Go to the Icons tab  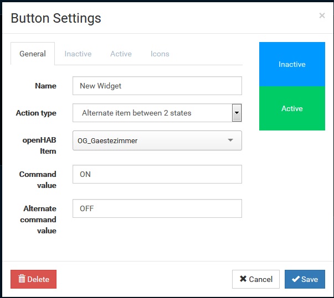(x=160, y=54)
